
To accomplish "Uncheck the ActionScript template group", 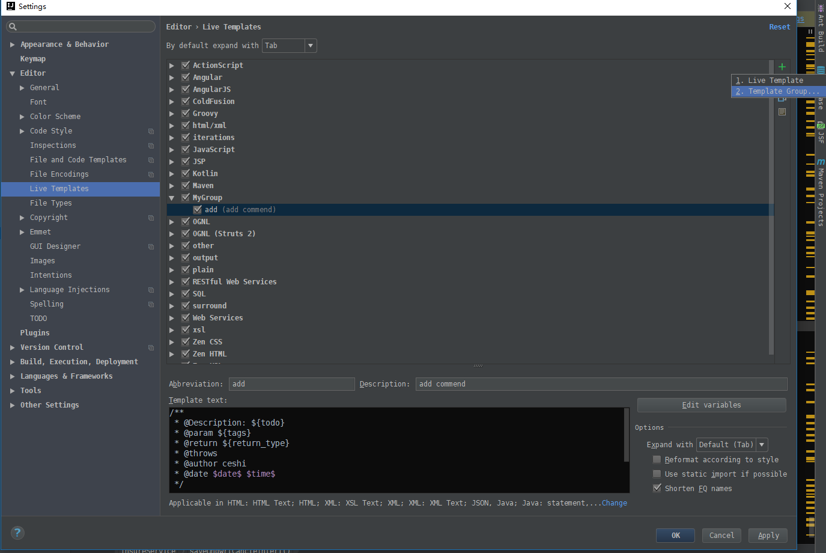I will tap(186, 65).
